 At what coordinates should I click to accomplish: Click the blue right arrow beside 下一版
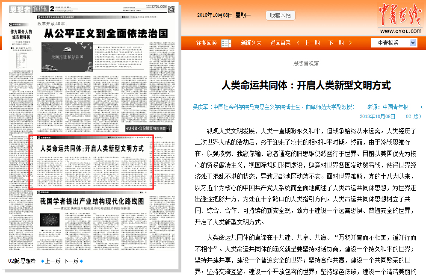pos(81,261)
